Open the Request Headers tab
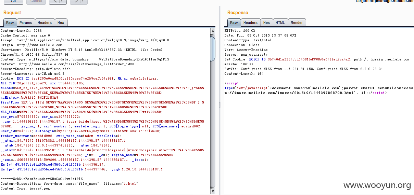The image size is (414, 195). (45, 23)
